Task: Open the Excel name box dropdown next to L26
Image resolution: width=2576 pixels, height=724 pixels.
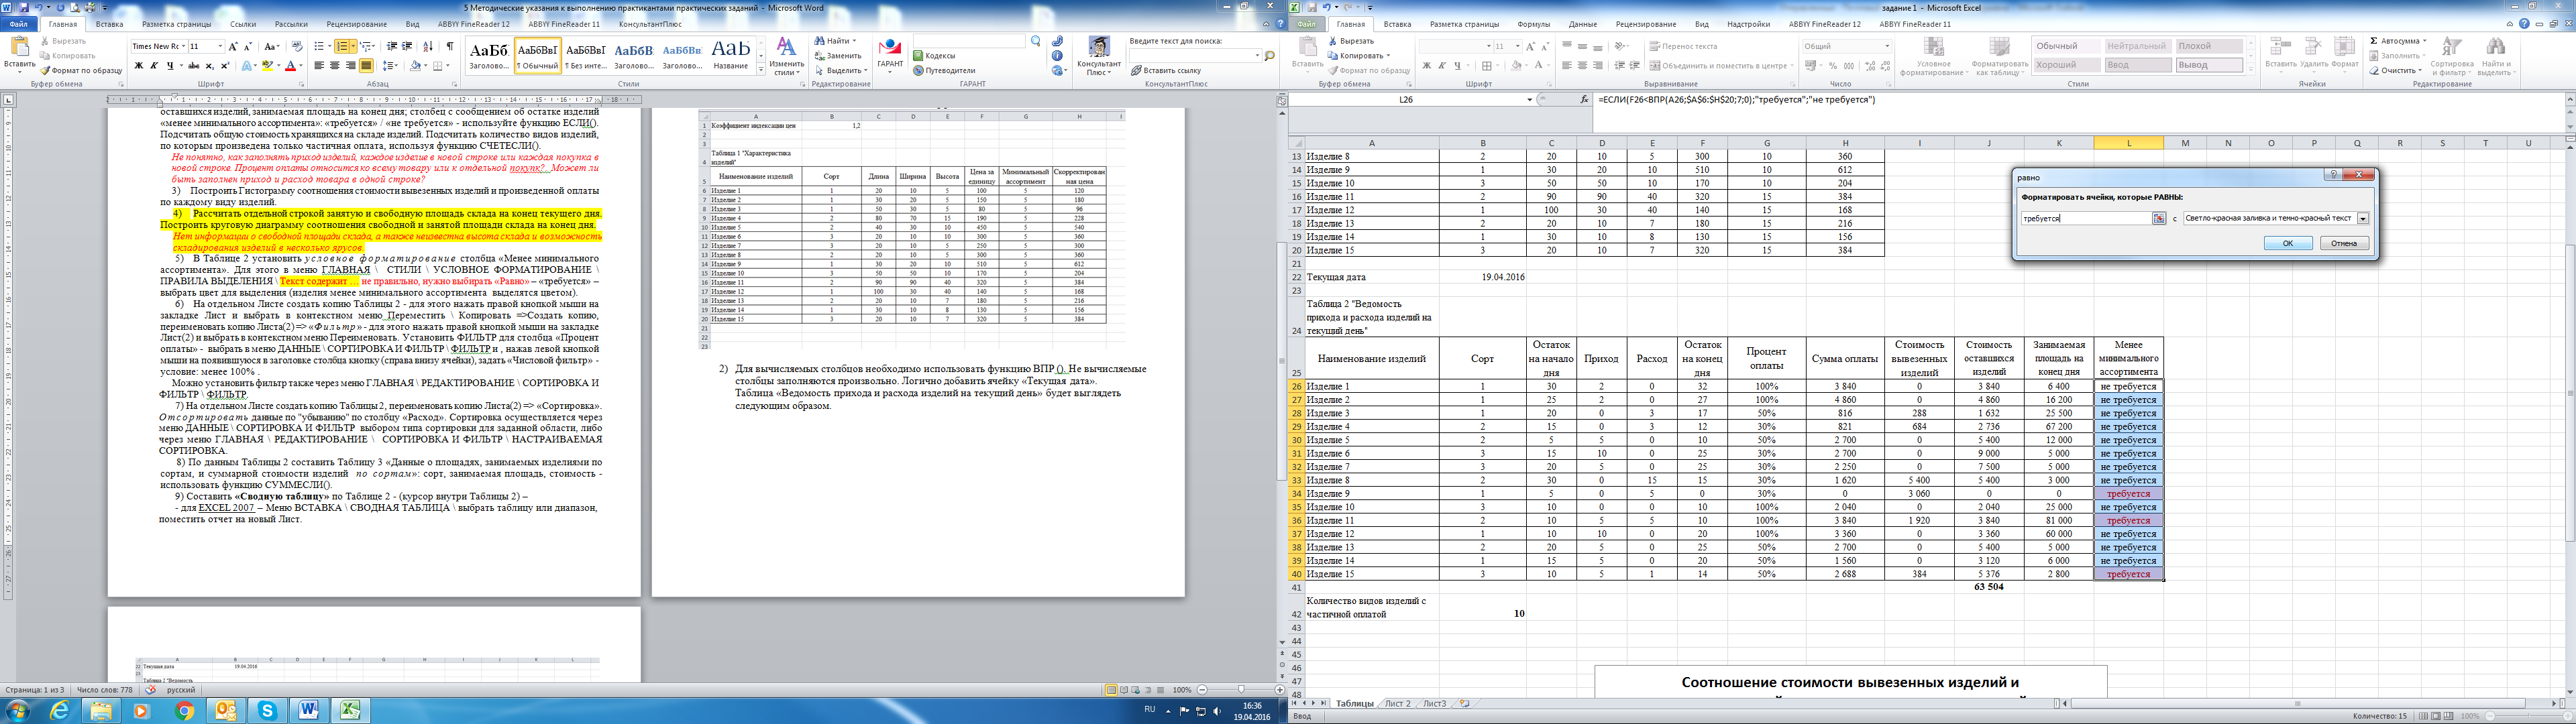Action: pos(1529,100)
